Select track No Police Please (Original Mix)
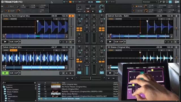The height and width of the screenshot is (102, 181). coord(74,87)
